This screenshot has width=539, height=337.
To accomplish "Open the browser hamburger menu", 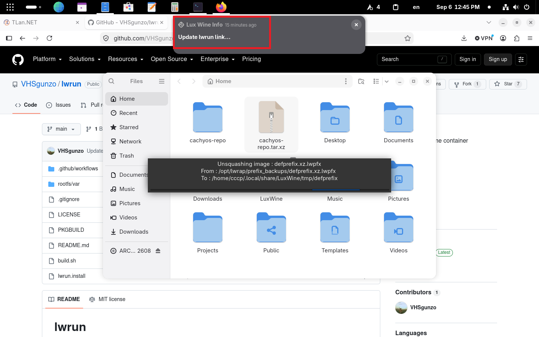I will click(x=530, y=38).
